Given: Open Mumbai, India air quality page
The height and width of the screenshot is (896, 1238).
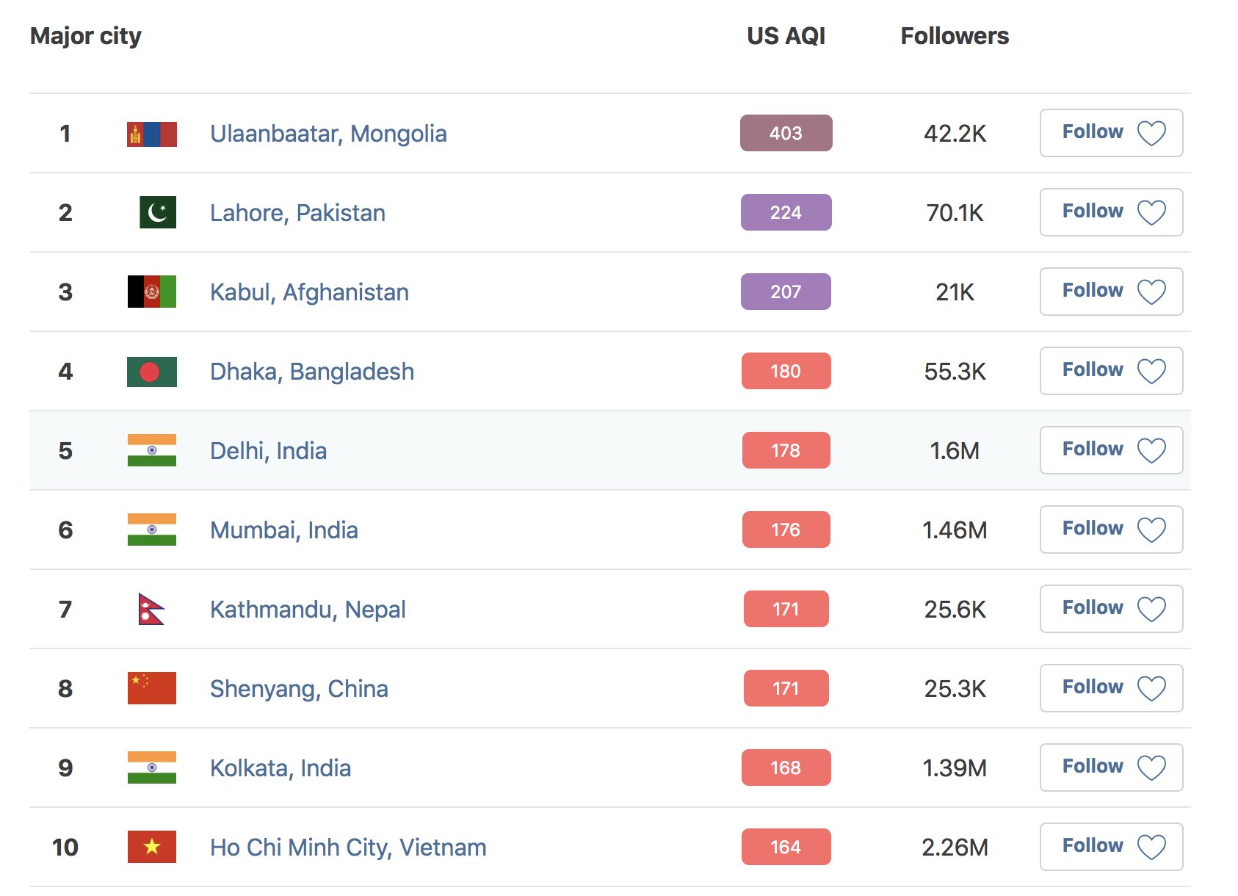Looking at the screenshot, I should point(283,530).
